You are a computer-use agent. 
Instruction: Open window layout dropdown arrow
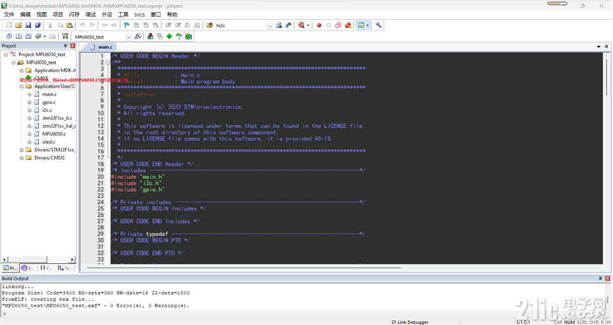pyautogui.click(x=368, y=25)
